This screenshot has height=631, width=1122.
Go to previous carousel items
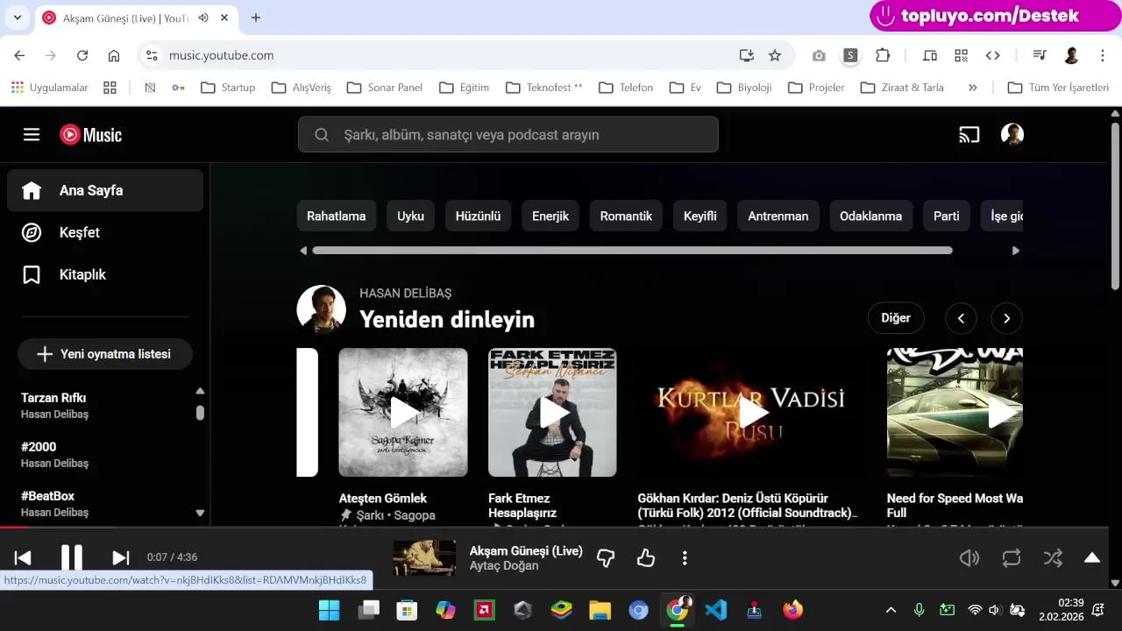961,318
